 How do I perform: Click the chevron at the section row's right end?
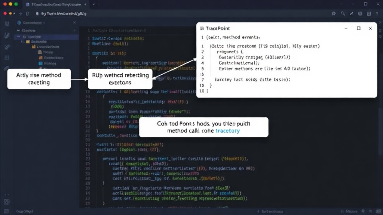74,31
